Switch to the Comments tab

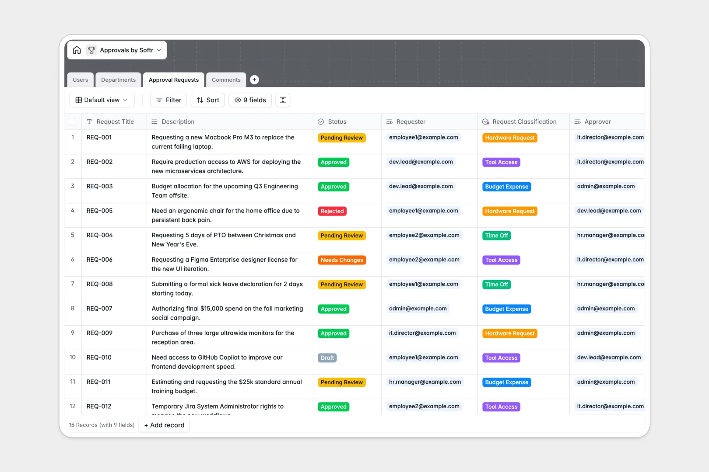[x=226, y=80]
